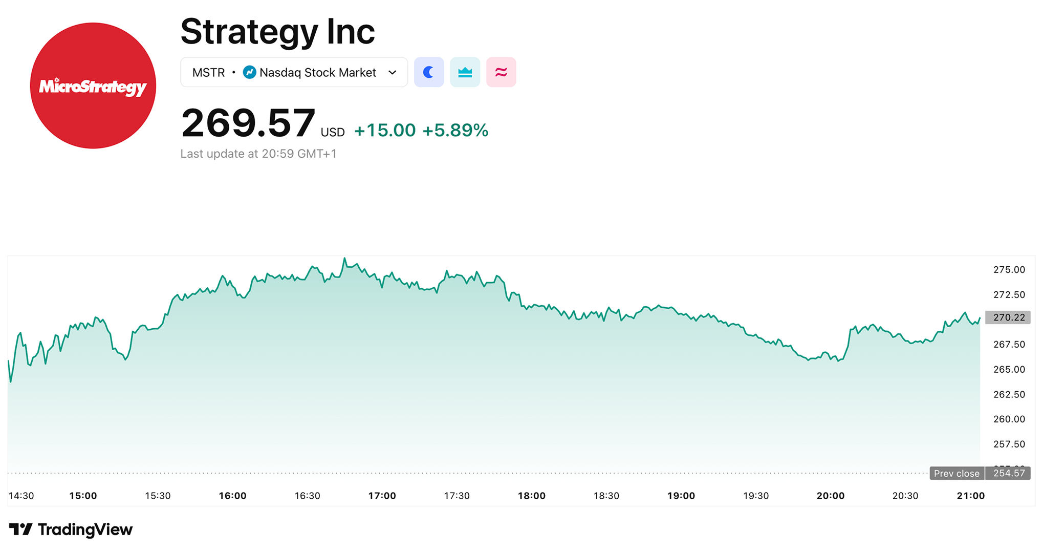Click the 270.22 current price tag
1043x553 pixels.
[1007, 317]
